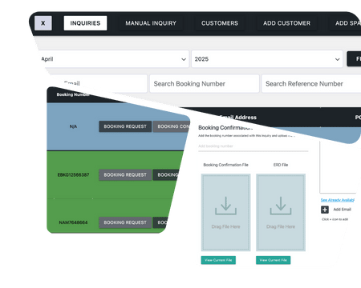Open the INQUIRIES tab
This screenshot has height=288, width=361.
85,23
